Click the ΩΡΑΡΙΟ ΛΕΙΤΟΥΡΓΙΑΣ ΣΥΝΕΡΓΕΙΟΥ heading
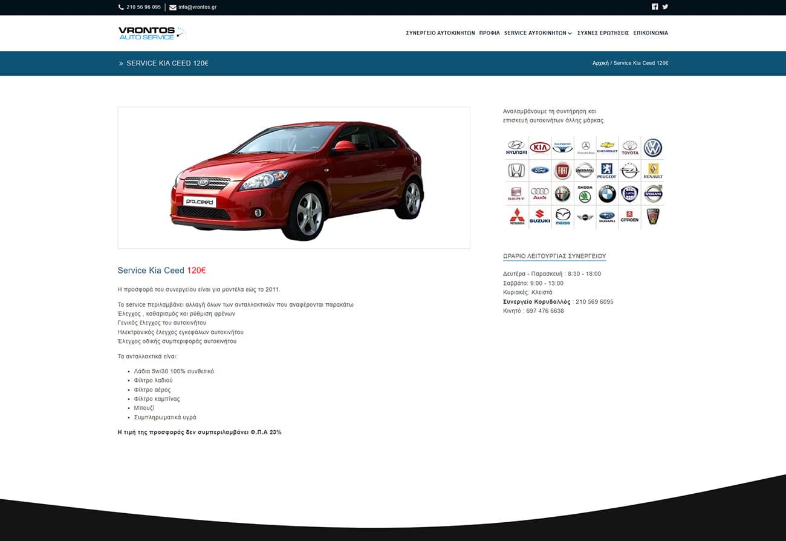The height and width of the screenshot is (541, 786). [554, 256]
